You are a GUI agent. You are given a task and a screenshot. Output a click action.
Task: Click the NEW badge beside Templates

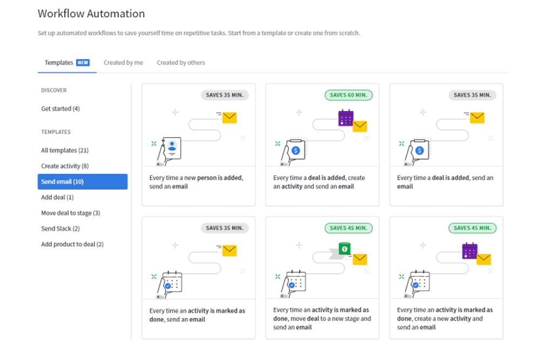click(83, 63)
